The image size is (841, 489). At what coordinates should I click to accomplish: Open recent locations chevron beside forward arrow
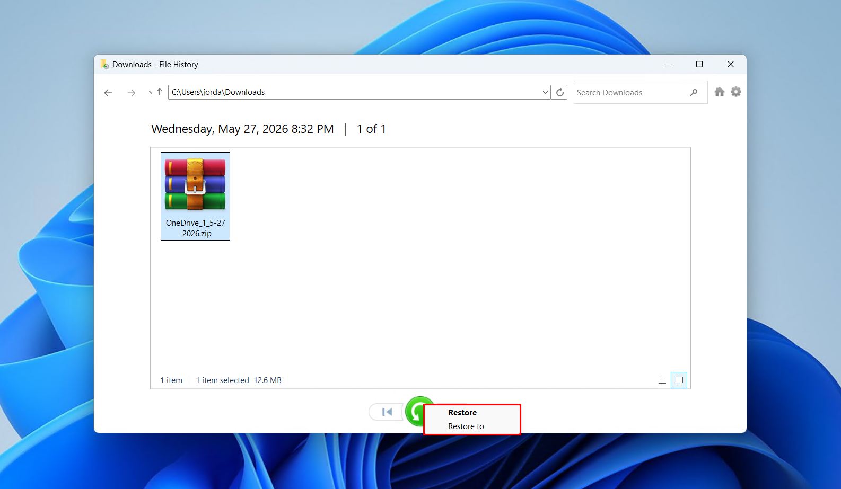150,93
